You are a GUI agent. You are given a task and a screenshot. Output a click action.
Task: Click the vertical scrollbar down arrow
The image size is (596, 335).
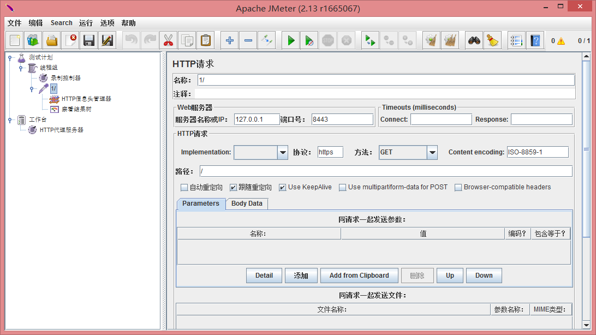coord(586,325)
